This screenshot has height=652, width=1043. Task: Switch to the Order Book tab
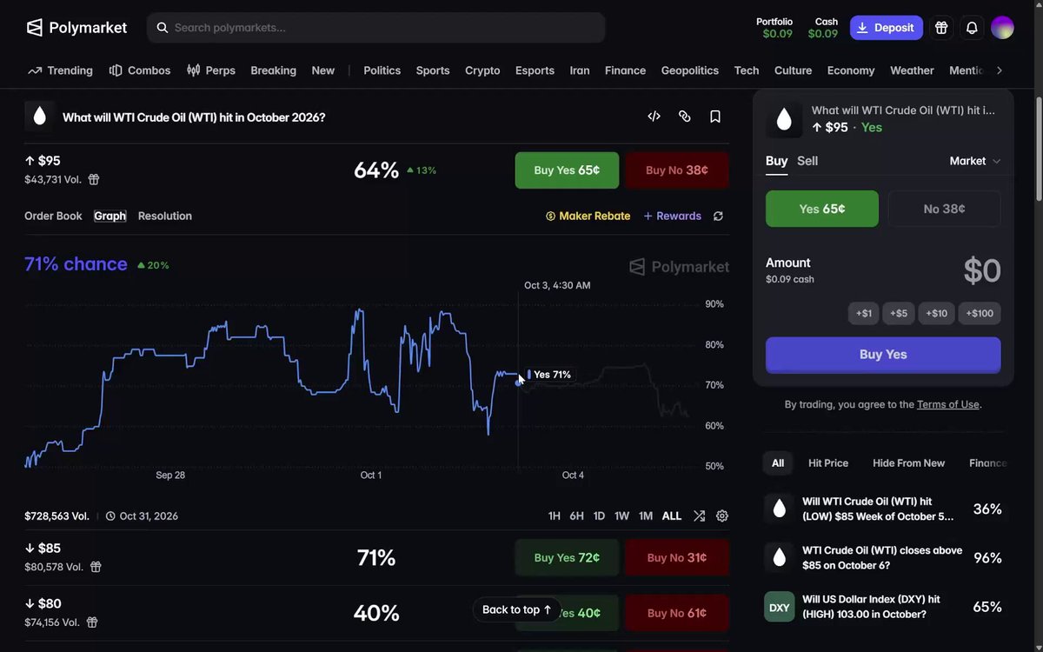(x=53, y=216)
